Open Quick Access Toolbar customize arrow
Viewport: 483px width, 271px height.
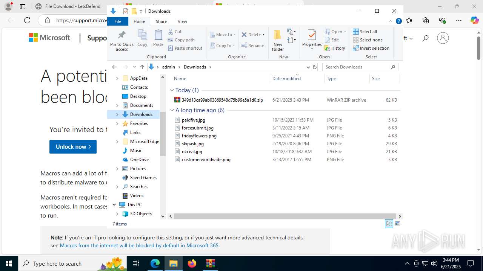[141, 11]
